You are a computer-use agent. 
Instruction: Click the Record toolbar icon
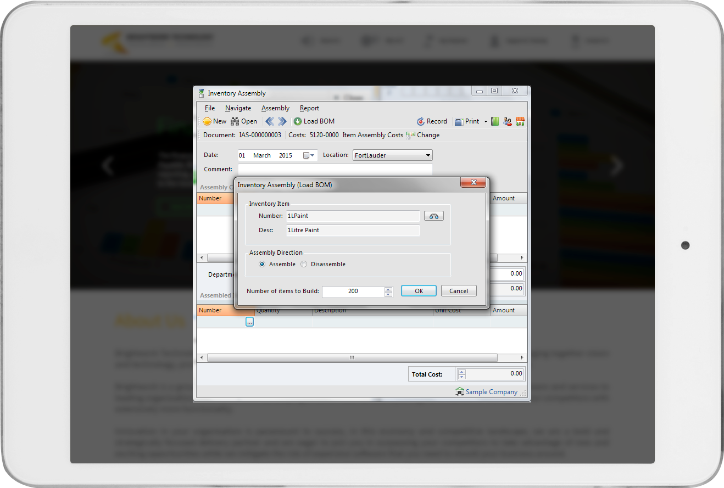(x=421, y=121)
